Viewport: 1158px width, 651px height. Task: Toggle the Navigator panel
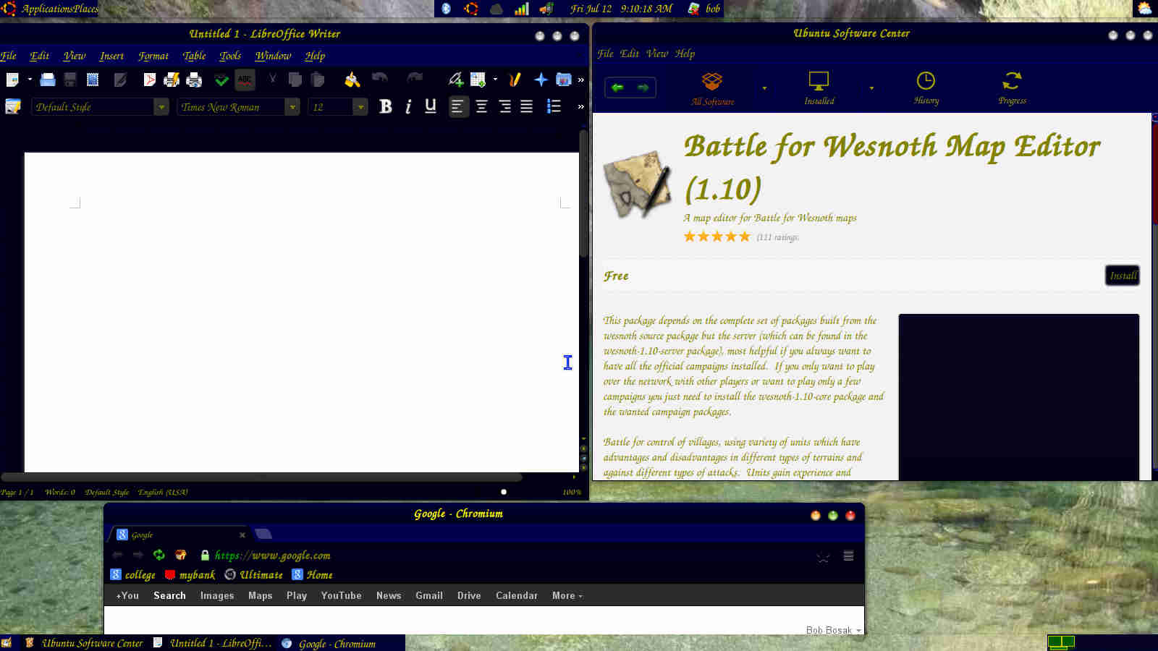(541, 80)
